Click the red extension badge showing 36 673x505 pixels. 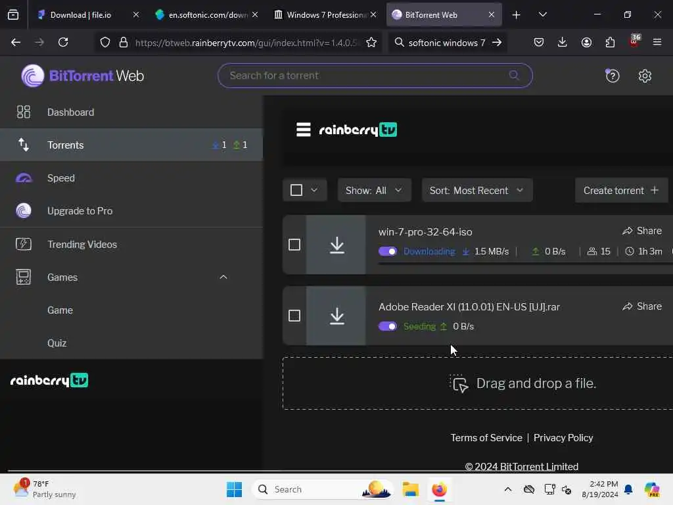coord(634,41)
